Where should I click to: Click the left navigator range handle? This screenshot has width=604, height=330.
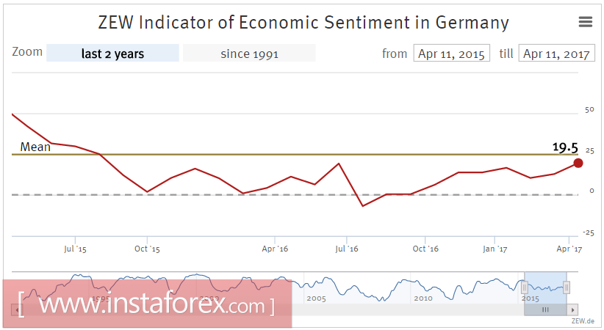point(525,287)
